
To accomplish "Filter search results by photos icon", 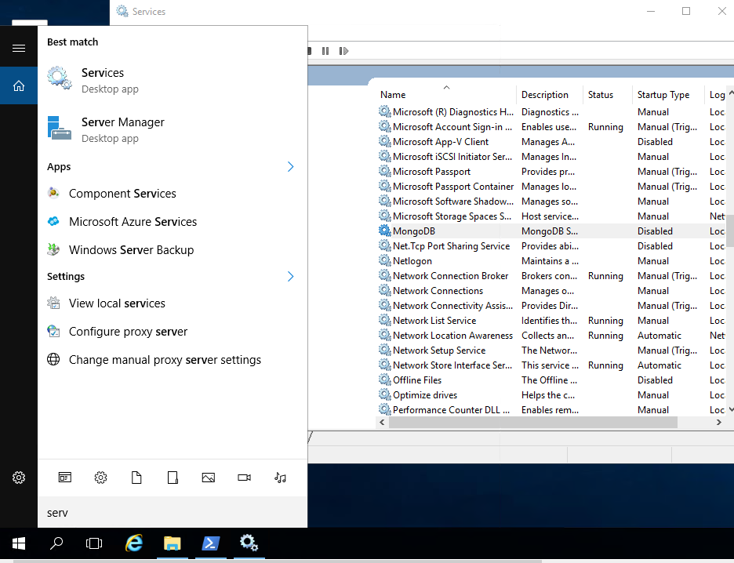I will (209, 478).
